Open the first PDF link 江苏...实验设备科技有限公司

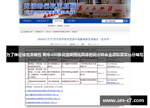[x=44, y=91]
